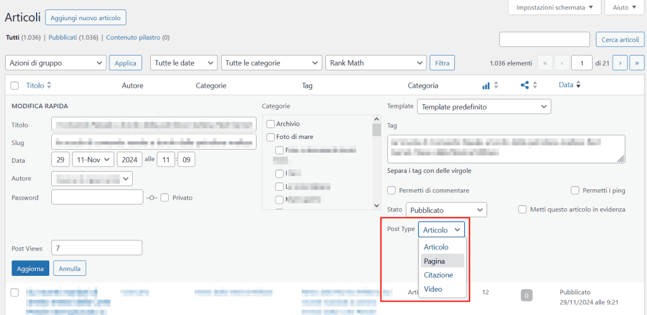
Task: Click the year field showing 2024
Action: pyautogui.click(x=129, y=160)
